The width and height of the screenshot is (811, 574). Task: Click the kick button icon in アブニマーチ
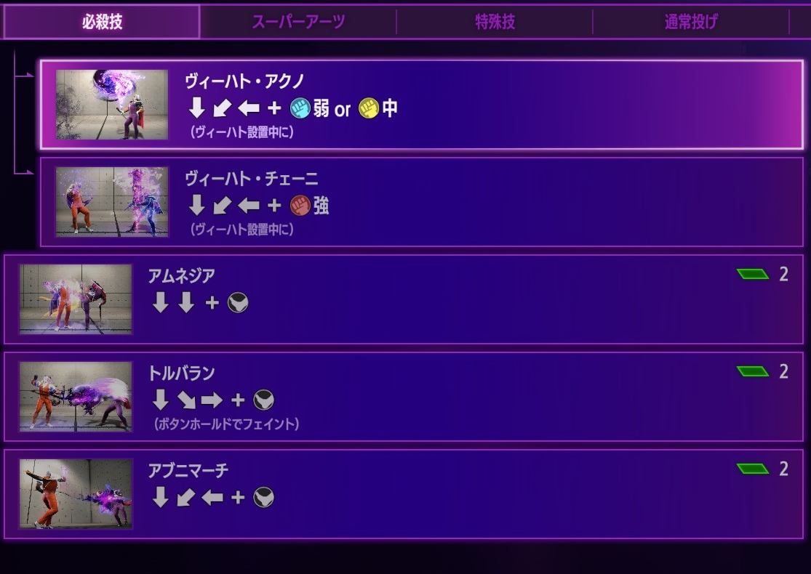tap(264, 498)
